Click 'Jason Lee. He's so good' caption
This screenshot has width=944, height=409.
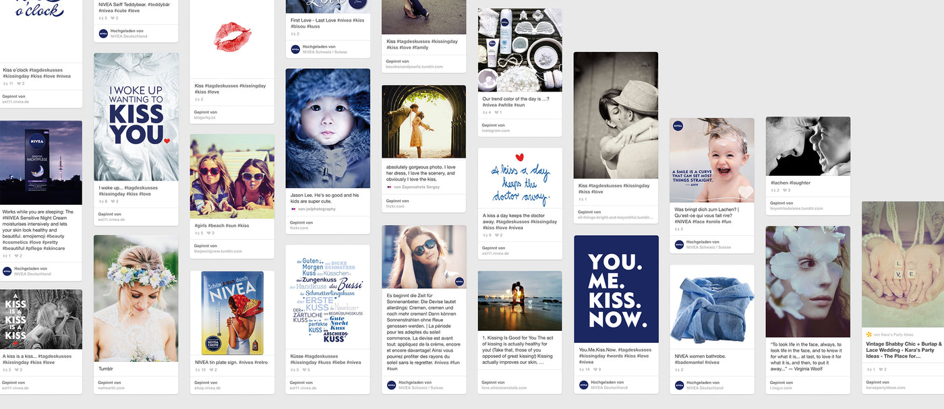pyautogui.click(x=326, y=198)
